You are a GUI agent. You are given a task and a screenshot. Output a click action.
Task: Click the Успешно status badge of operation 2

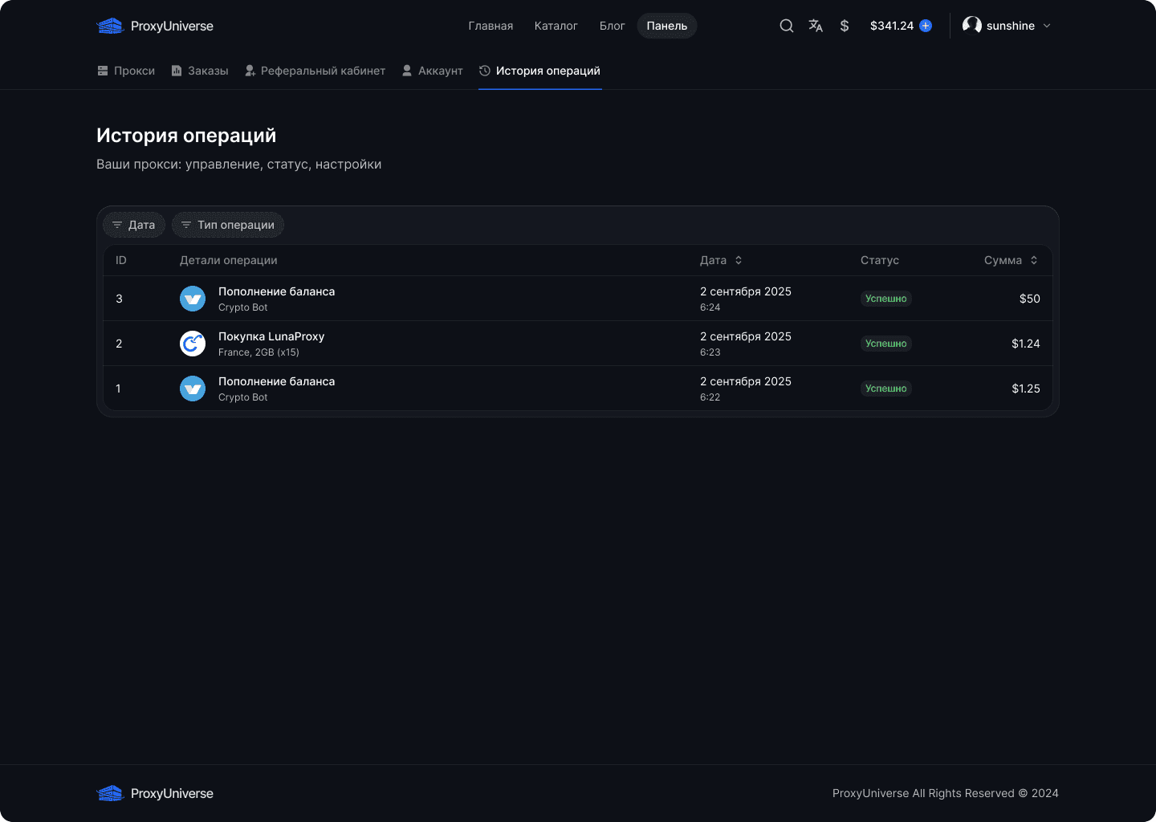(886, 344)
